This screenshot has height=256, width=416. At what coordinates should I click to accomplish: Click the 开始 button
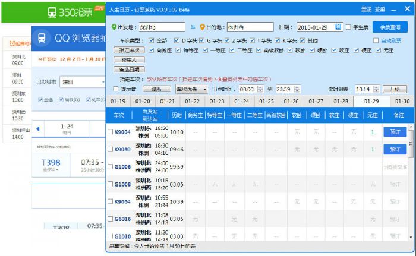pyautogui.click(x=395, y=89)
